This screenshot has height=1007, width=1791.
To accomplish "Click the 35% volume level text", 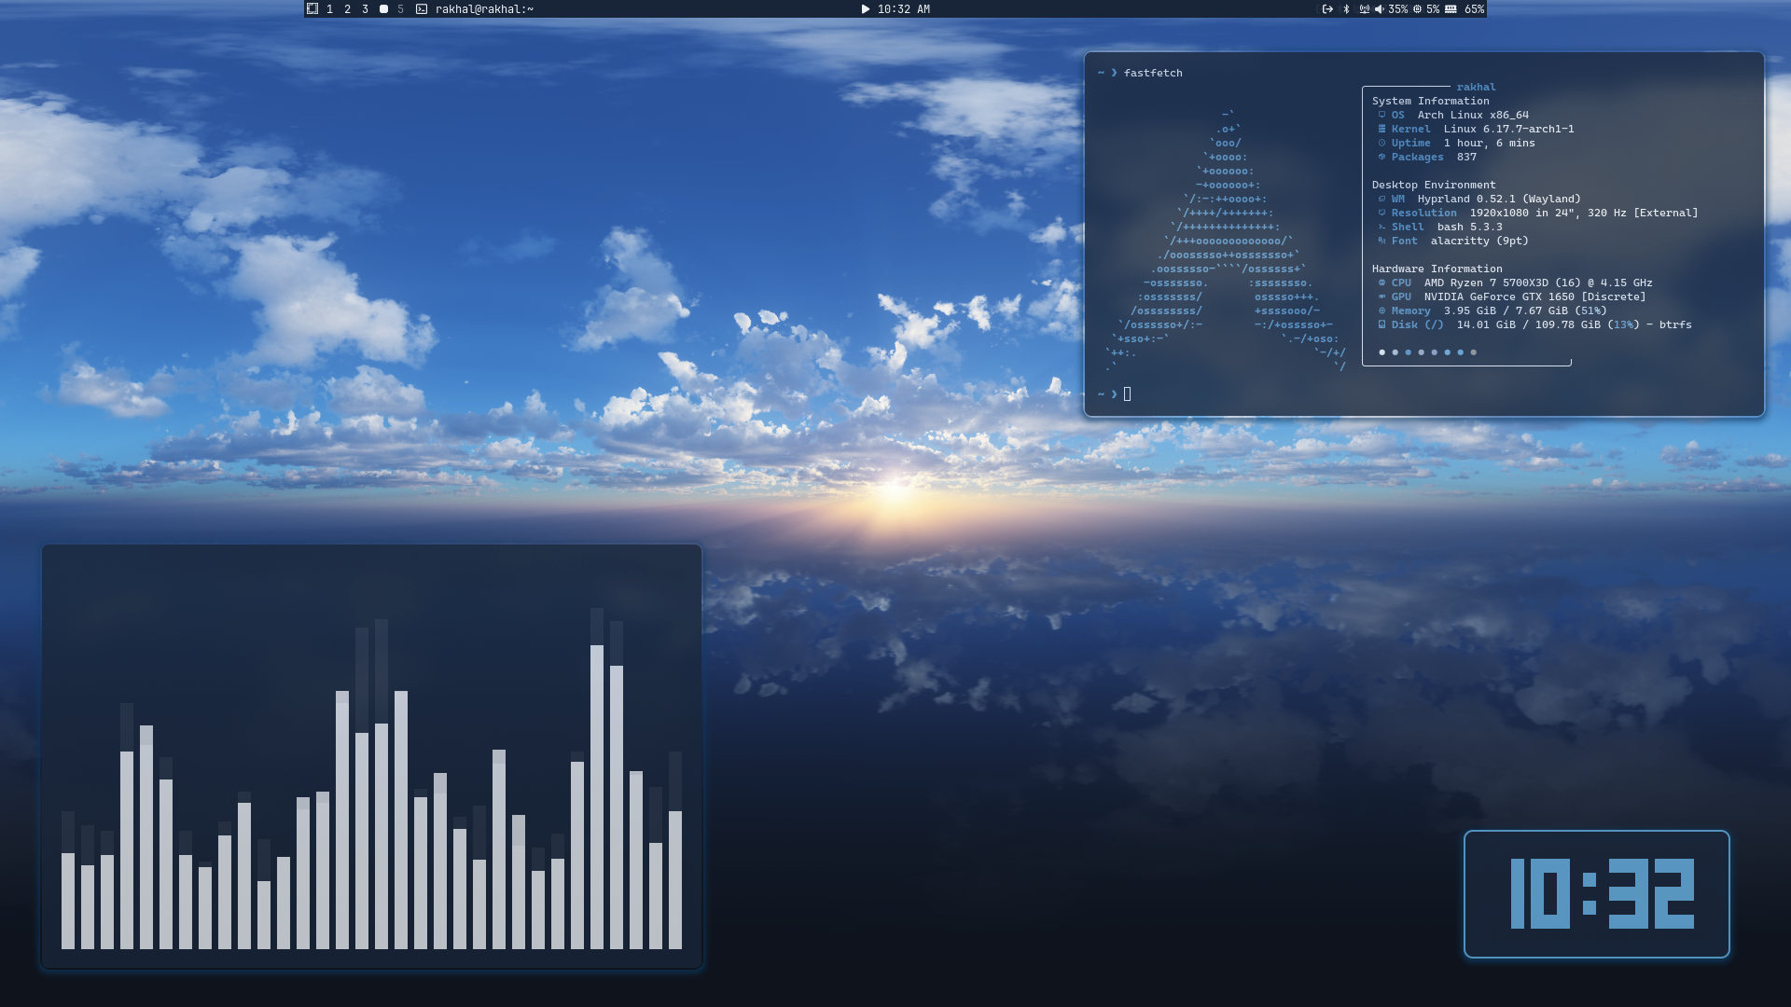I will [1397, 9].
